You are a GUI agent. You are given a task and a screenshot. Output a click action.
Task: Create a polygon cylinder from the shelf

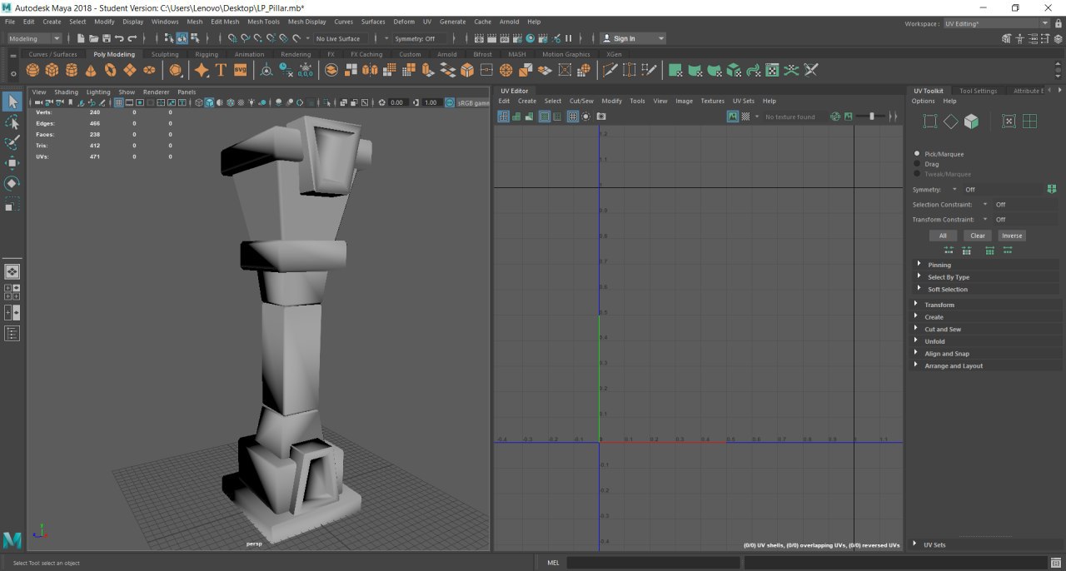(72, 70)
